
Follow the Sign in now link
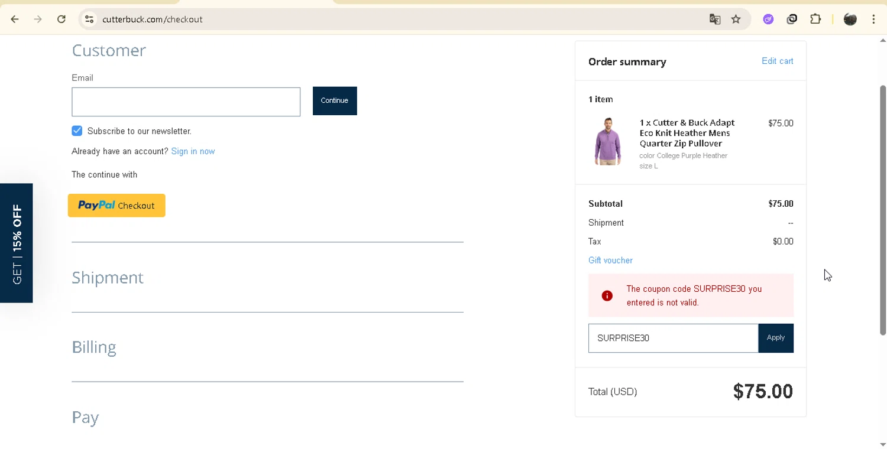[193, 151]
